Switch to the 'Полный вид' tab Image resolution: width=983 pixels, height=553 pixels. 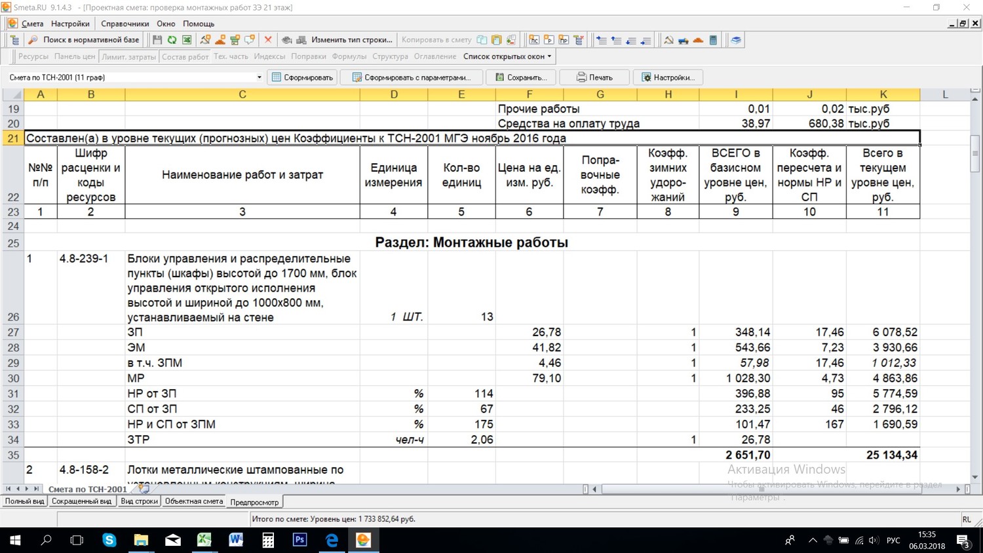25,501
